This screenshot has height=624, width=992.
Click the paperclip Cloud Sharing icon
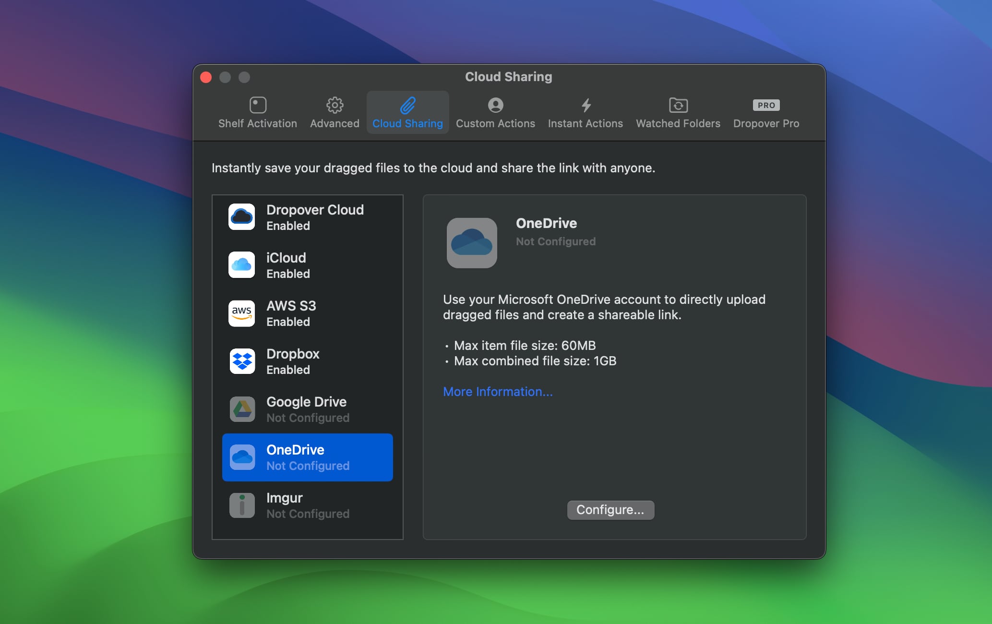pyautogui.click(x=407, y=105)
